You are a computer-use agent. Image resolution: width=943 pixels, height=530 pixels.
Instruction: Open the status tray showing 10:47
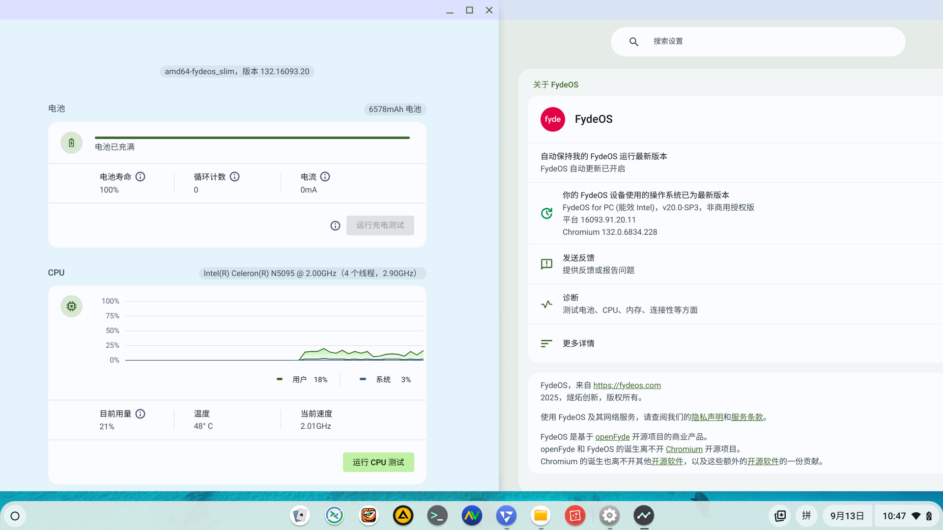pyautogui.click(x=907, y=516)
